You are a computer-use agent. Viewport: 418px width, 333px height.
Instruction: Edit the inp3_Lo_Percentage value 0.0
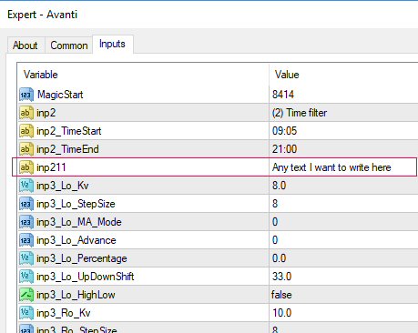point(279,258)
